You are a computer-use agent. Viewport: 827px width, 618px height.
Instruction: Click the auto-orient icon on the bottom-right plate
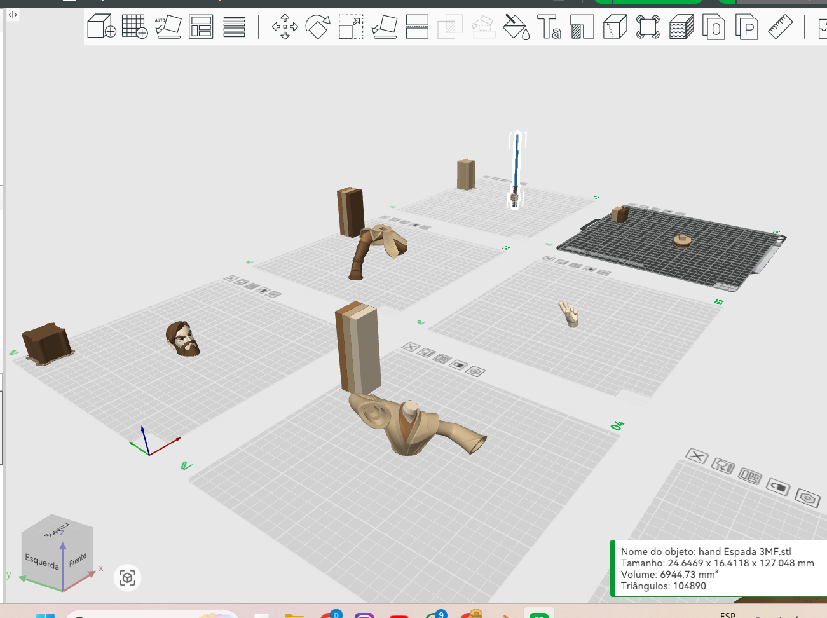(x=723, y=465)
